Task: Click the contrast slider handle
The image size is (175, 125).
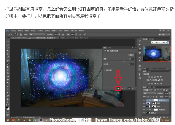Action: tap(119, 67)
